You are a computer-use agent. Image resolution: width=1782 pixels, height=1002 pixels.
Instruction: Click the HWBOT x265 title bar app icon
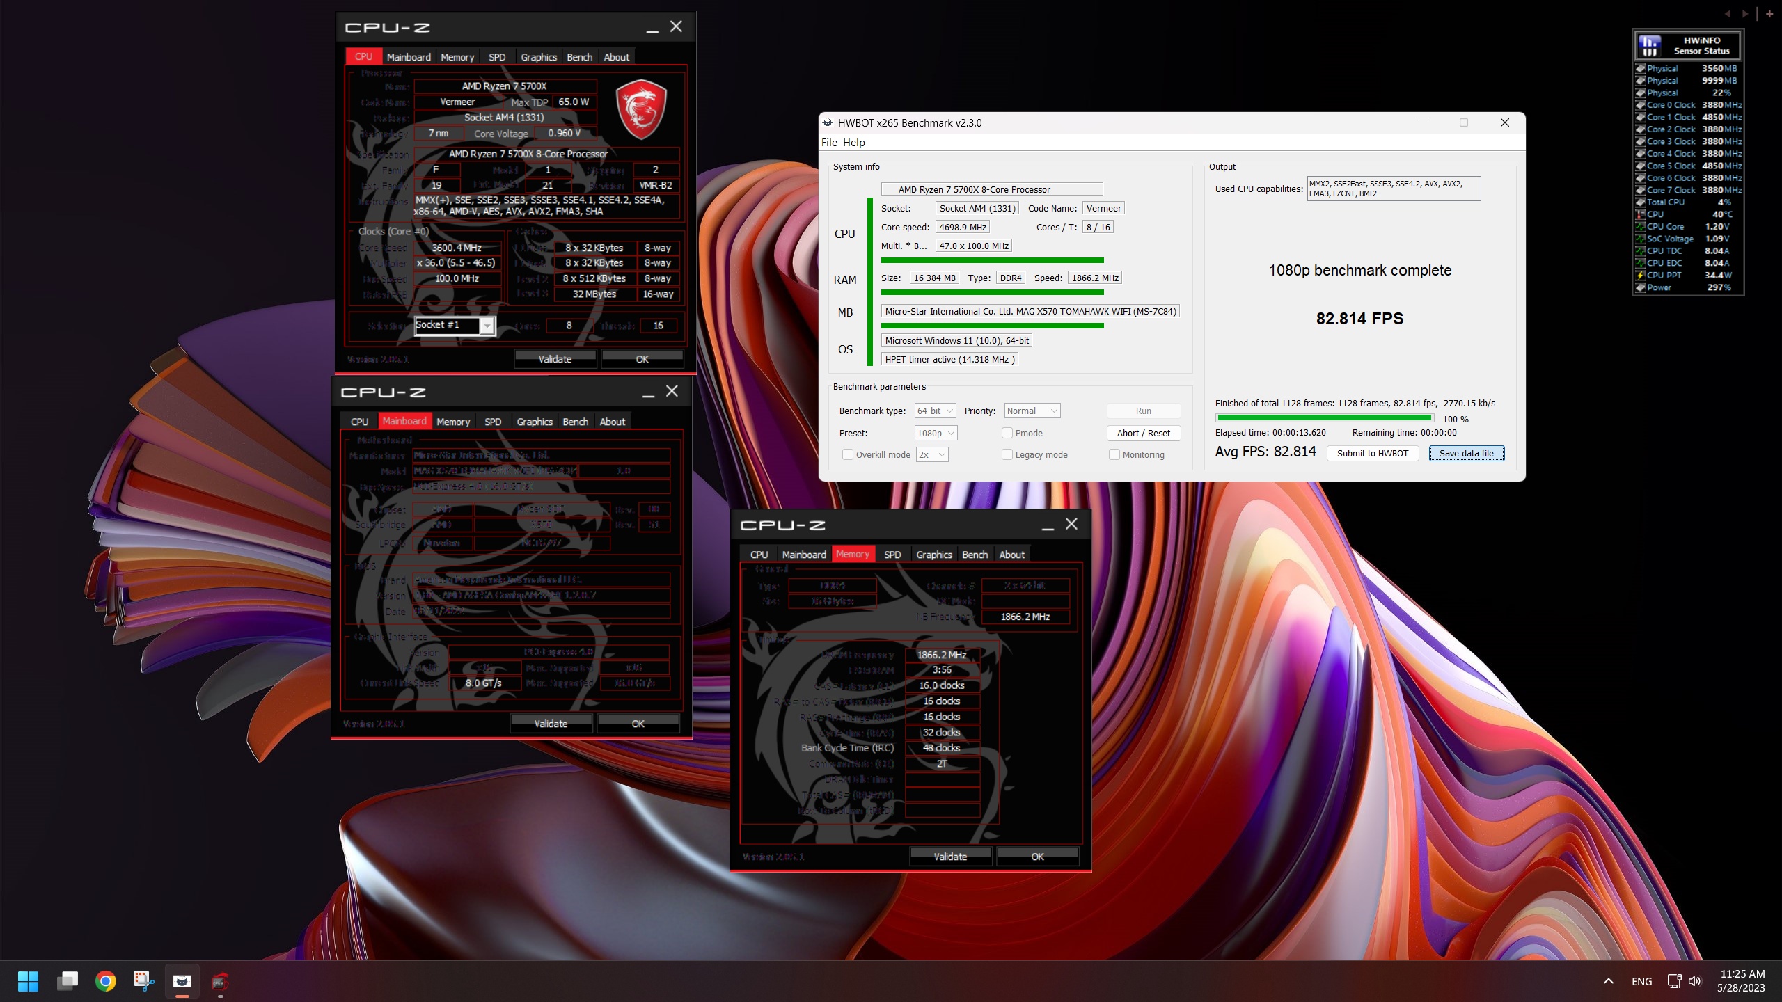coord(828,122)
